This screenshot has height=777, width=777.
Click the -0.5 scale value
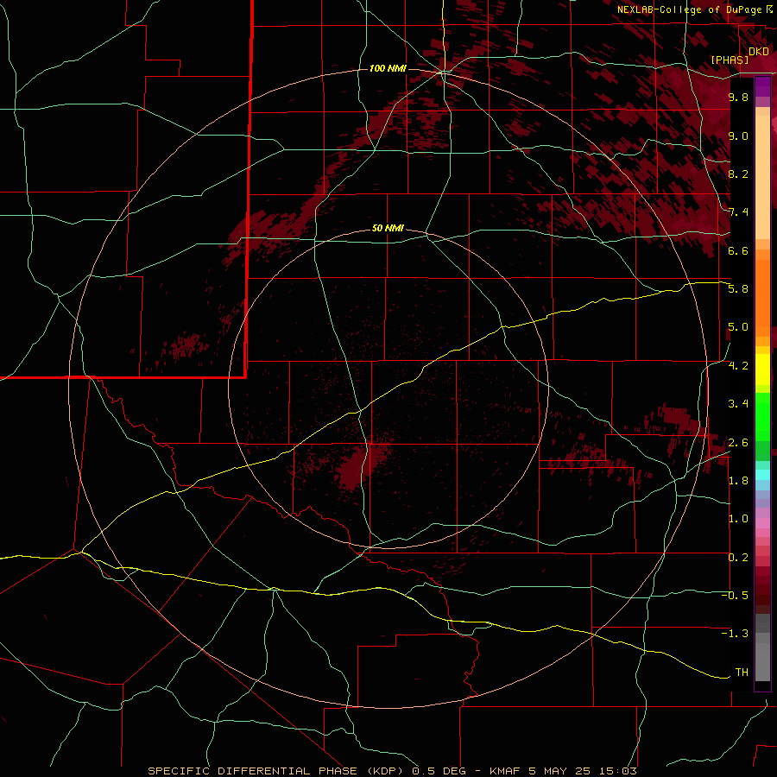[x=735, y=596]
